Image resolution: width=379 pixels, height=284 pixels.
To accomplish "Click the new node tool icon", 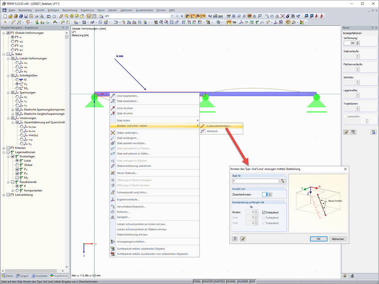I will point(5,22).
